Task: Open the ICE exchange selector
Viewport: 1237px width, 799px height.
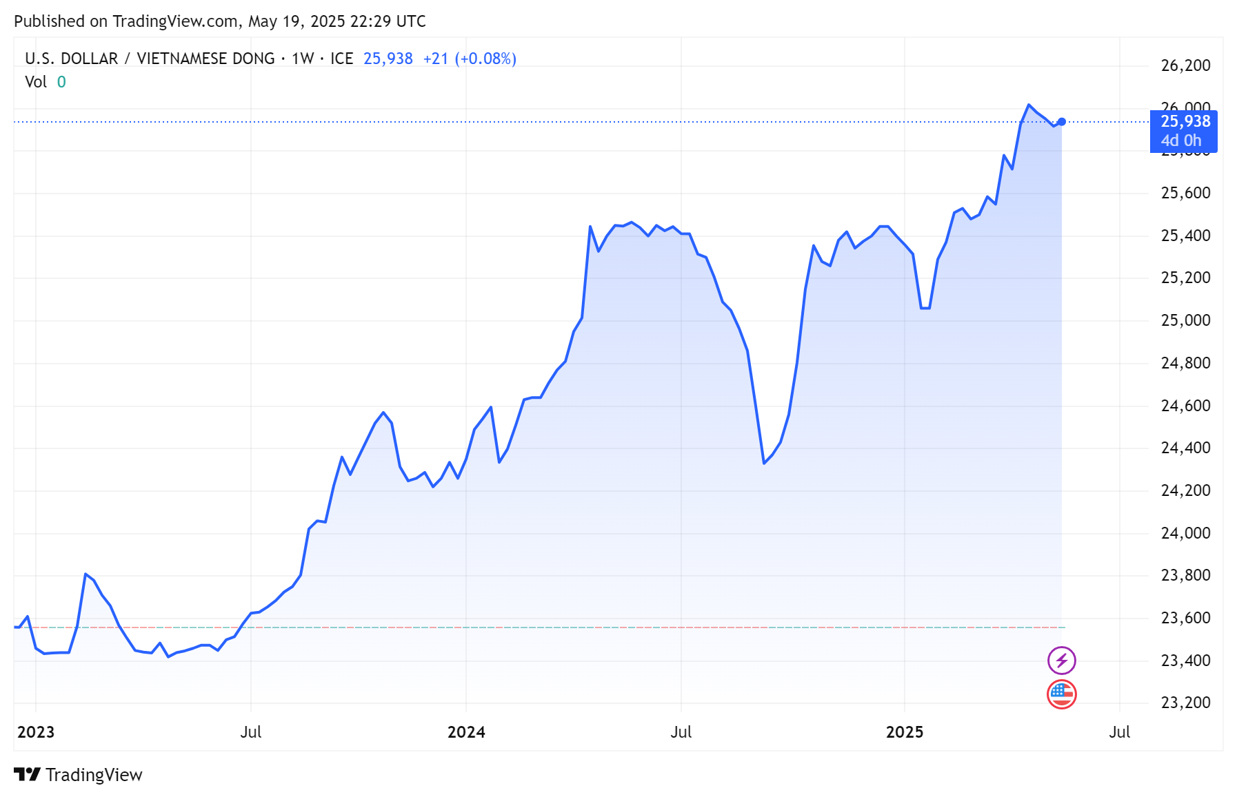Action: pyautogui.click(x=342, y=59)
